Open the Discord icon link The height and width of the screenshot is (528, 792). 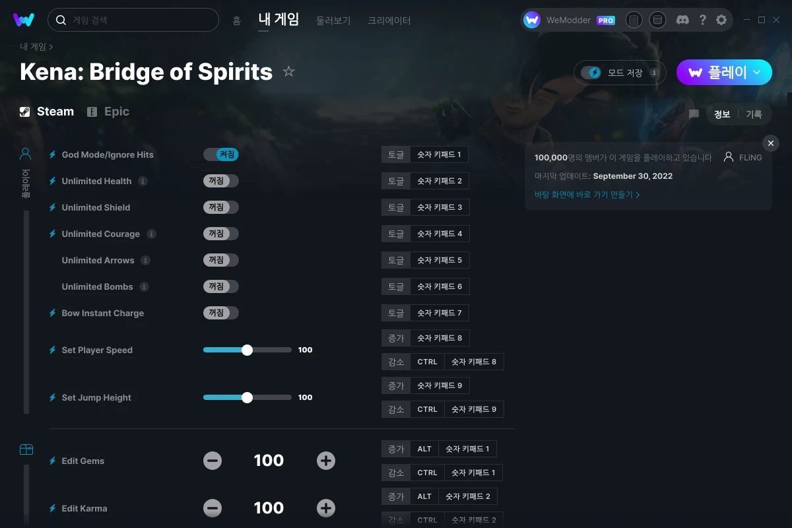683,20
